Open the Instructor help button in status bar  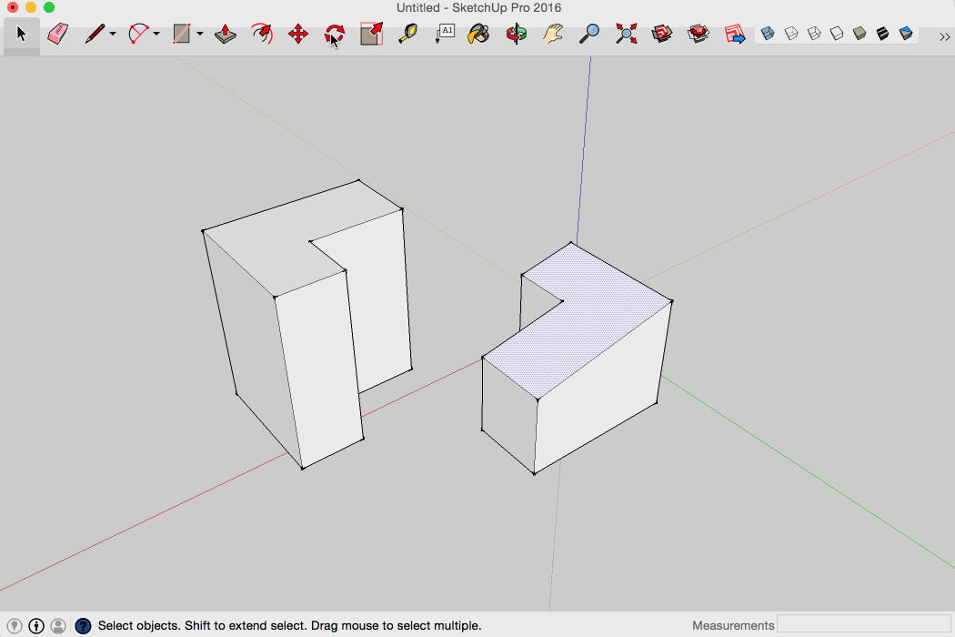(x=83, y=625)
